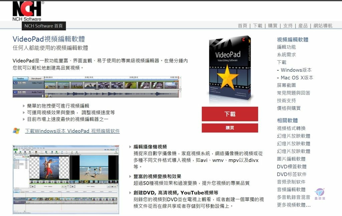342x216 pixels.
Task: Open 技術支持 in sidebar
Action: (x=286, y=101)
